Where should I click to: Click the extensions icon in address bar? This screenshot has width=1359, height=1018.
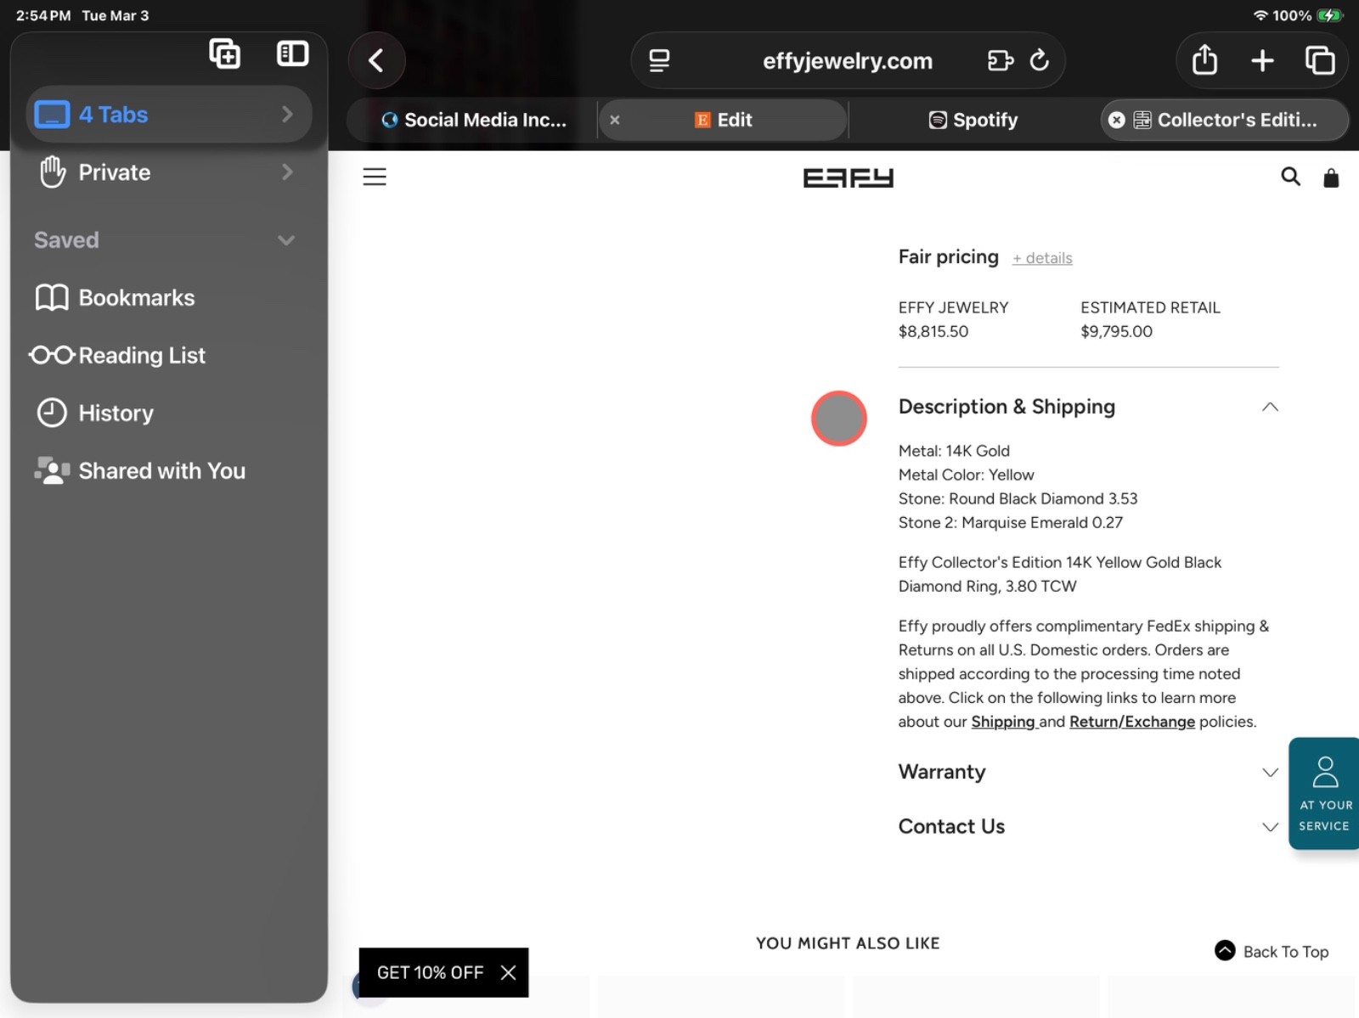1001,60
